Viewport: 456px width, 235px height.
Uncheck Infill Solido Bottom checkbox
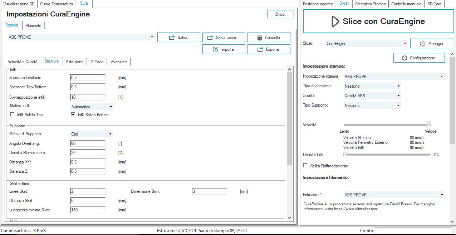click(x=73, y=115)
